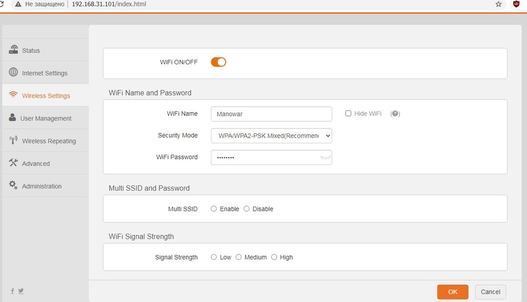The image size is (527, 302).
Task: Focus the WiFi Name input field
Action: click(x=271, y=114)
